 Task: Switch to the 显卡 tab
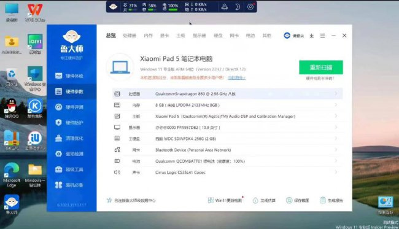click(165, 36)
